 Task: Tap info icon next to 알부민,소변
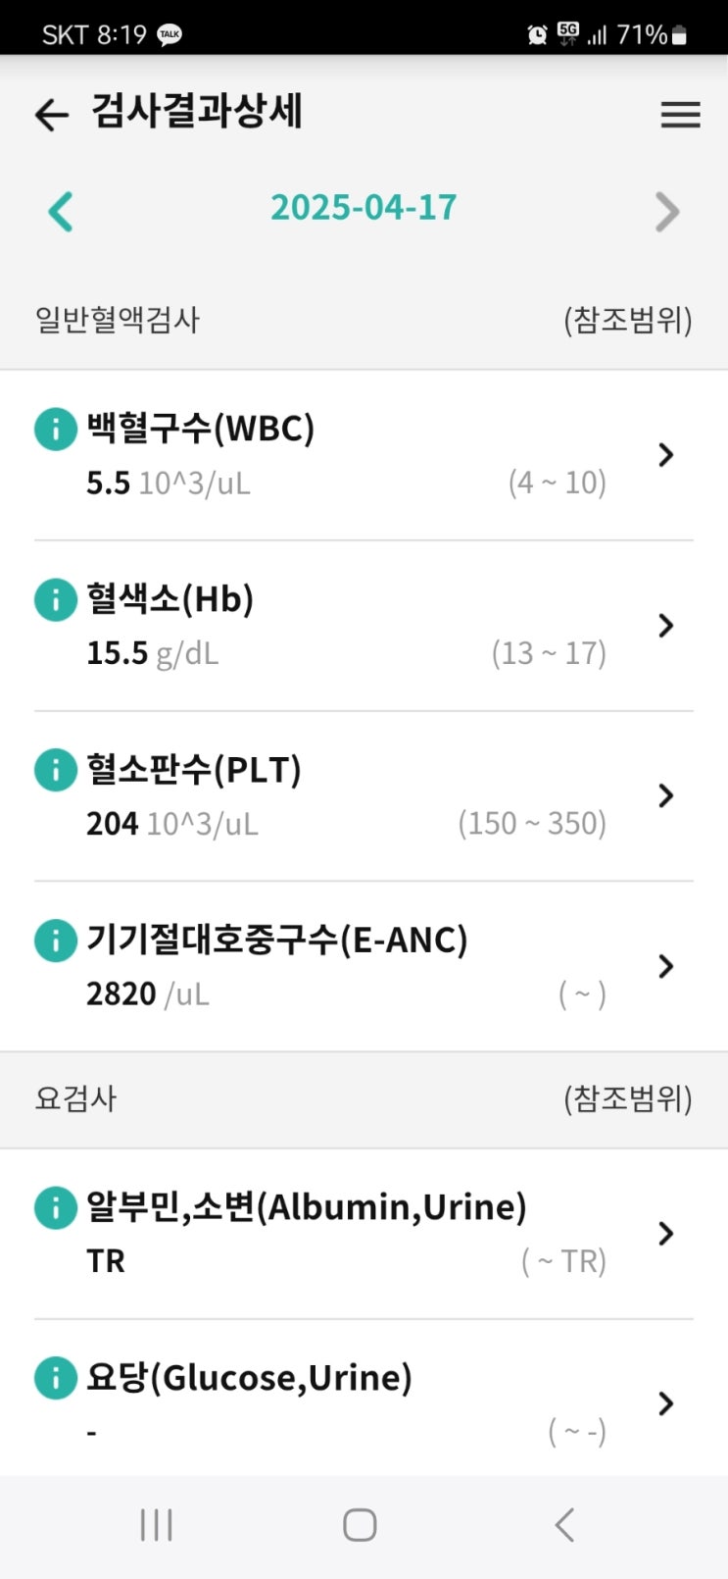point(56,1207)
